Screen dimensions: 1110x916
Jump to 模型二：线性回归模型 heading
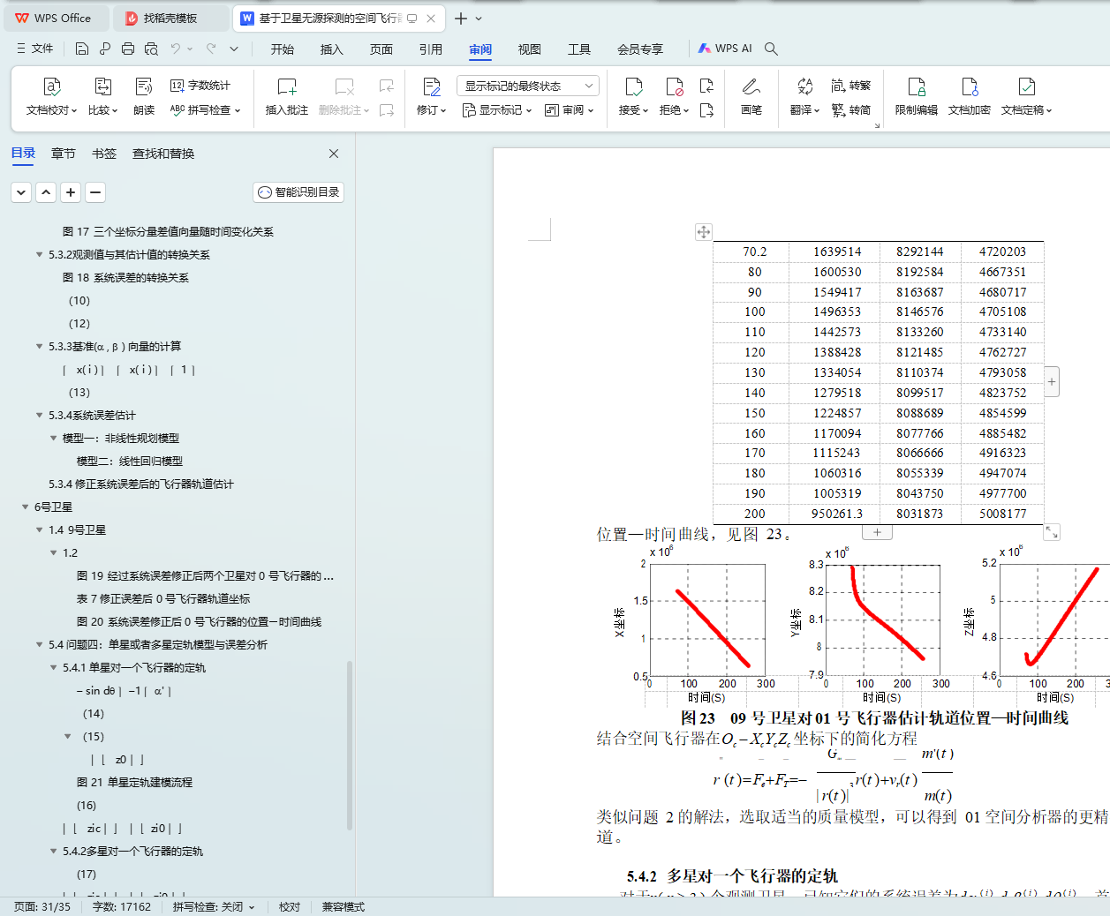(x=130, y=461)
